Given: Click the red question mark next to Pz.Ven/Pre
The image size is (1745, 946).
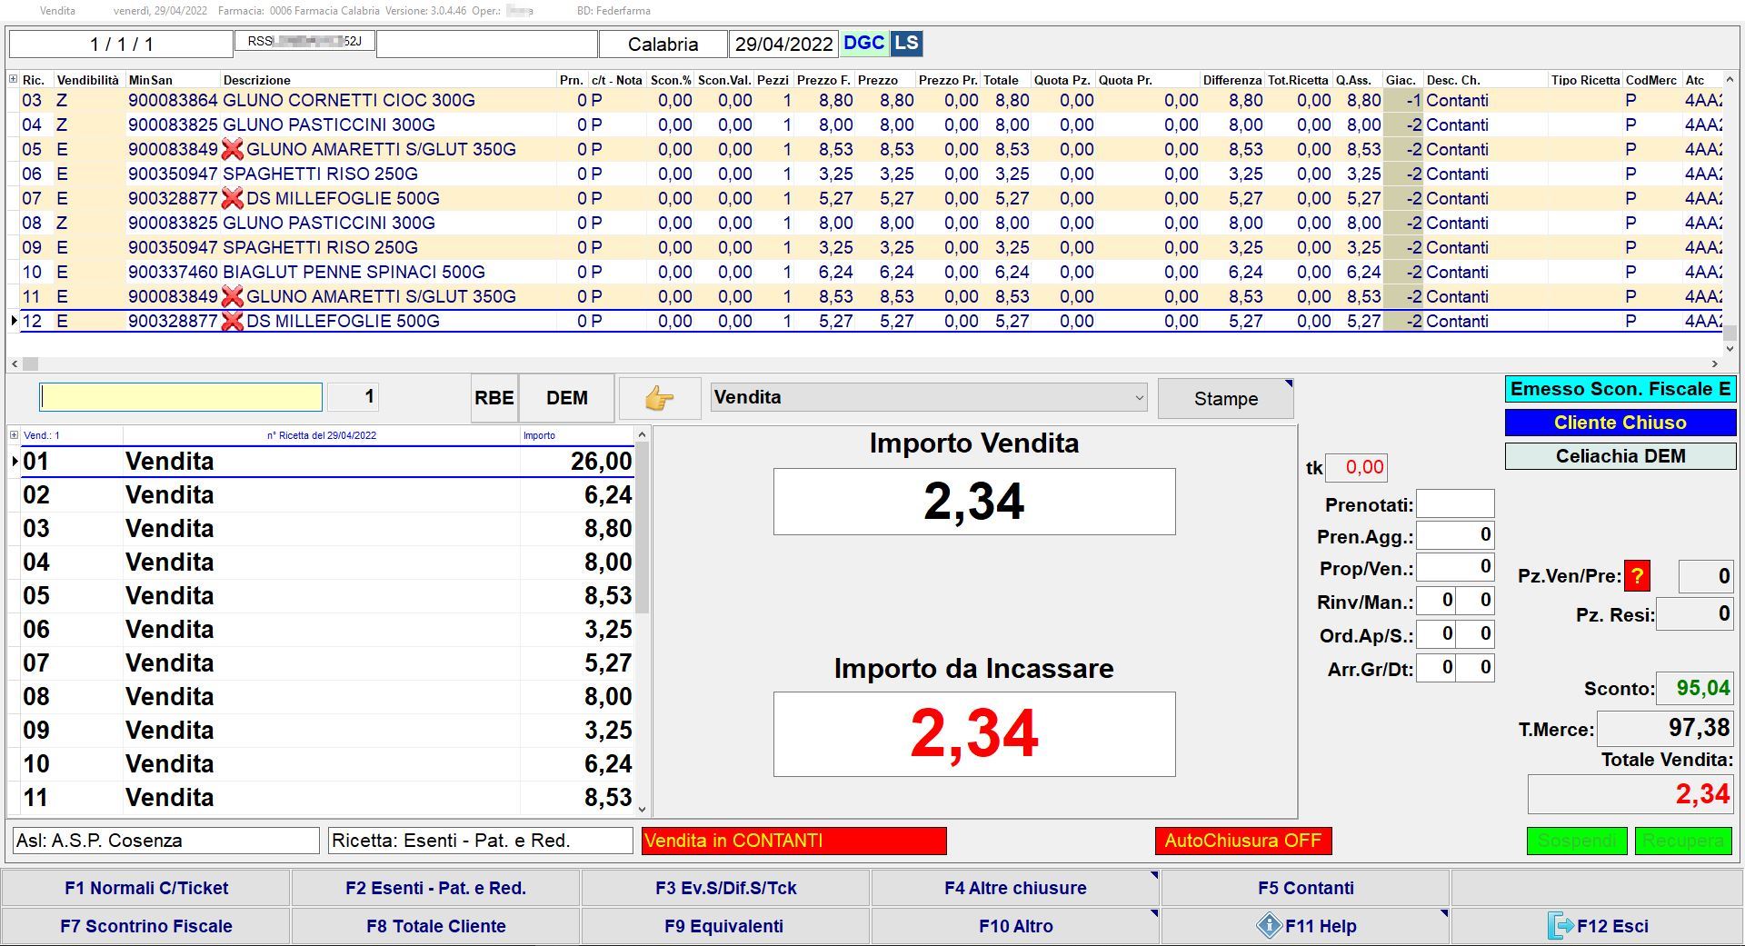Looking at the screenshot, I should pos(1637,576).
